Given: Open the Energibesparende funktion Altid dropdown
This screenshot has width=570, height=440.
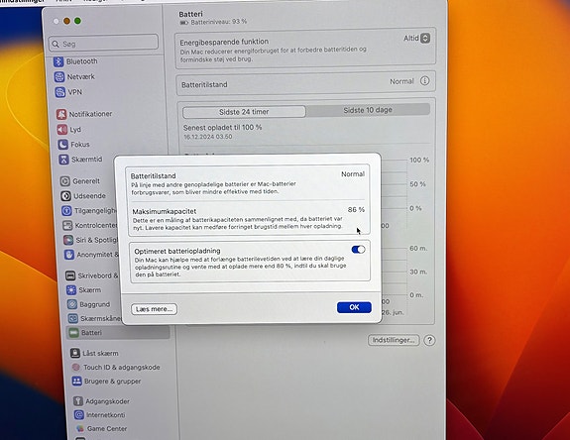Looking at the screenshot, I should [x=417, y=38].
